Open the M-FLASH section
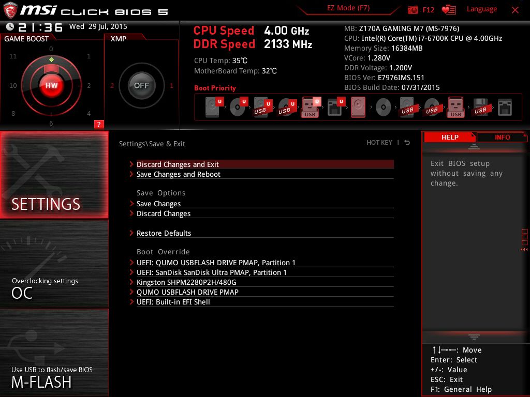530x397 pixels. coord(54,353)
